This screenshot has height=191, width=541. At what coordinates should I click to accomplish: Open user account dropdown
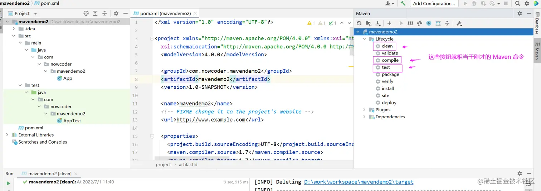390,3
